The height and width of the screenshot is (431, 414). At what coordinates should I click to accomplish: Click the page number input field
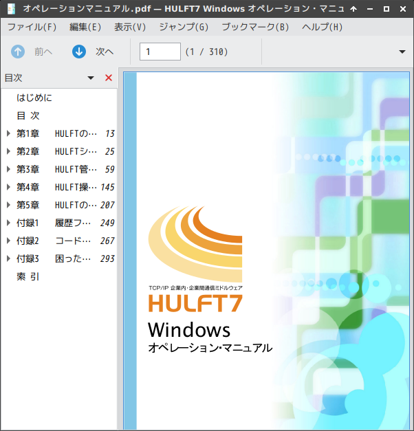pos(160,52)
